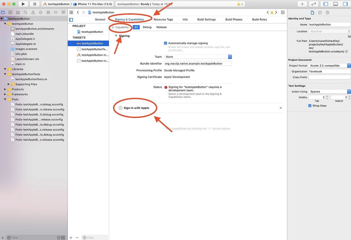This screenshot has width=351, height=240.
Task: Toggle the Wrap lines checkbox
Action: (x=310, y=106)
